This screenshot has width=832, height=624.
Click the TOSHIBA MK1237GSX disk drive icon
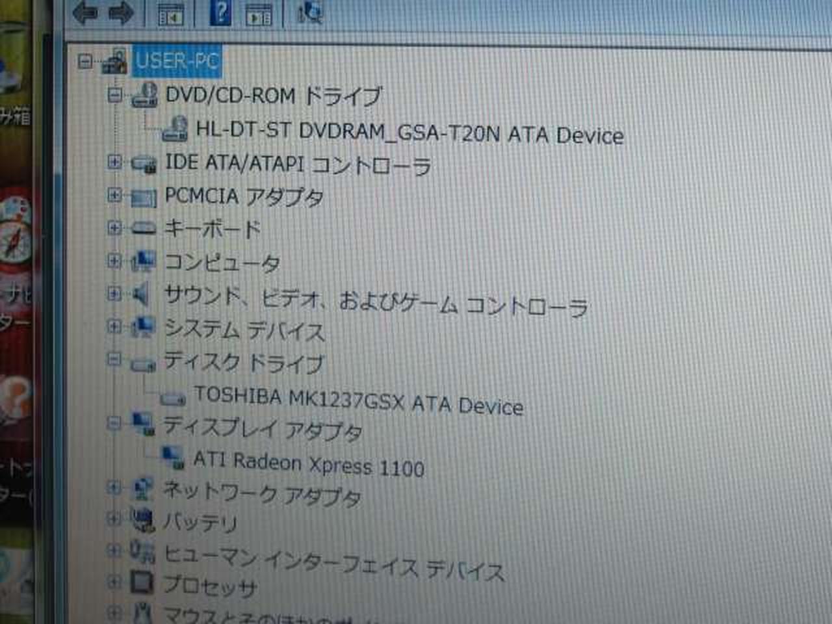[x=172, y=398]
